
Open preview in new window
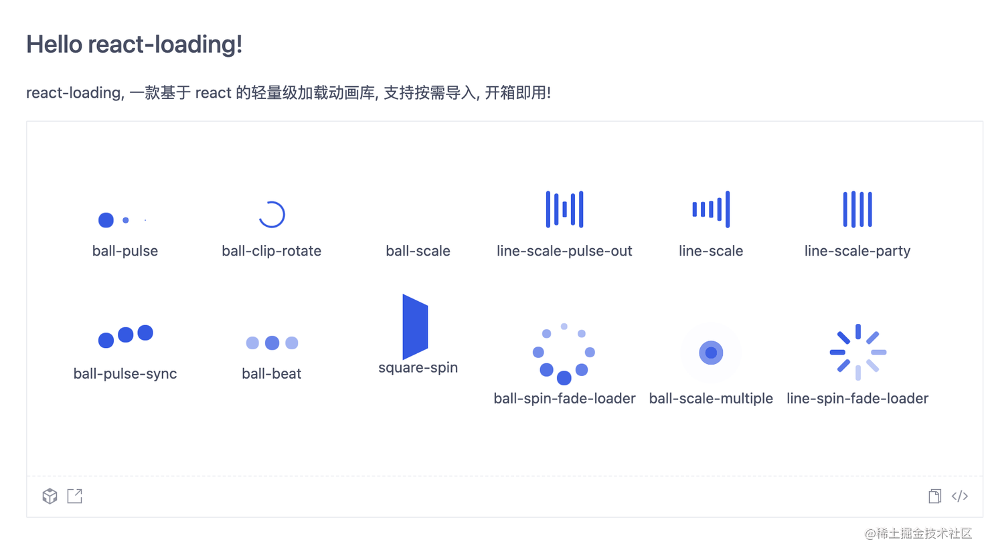coord(74,496)
